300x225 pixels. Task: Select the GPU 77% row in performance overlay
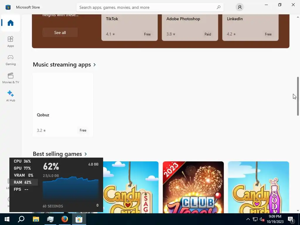24,168
